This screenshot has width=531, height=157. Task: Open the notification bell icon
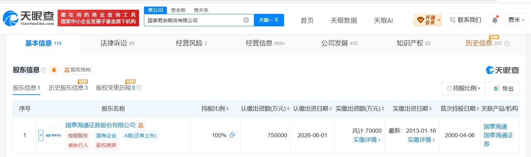click(x=495, y=20)
